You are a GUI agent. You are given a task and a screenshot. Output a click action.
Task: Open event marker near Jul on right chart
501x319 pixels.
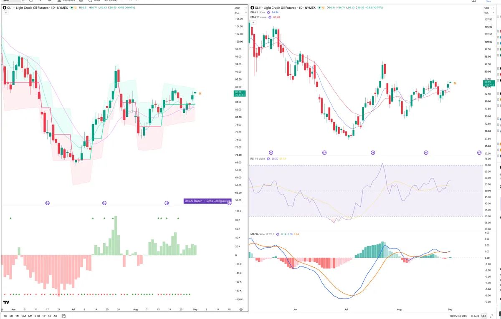(x=325, y=153)
